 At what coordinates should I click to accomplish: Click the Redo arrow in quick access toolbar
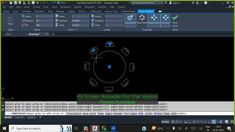point(44,3)
